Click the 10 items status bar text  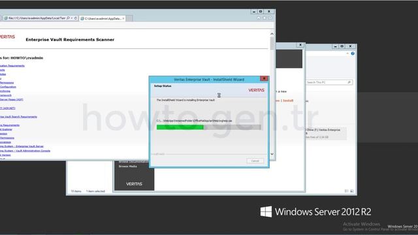[76, 191]
